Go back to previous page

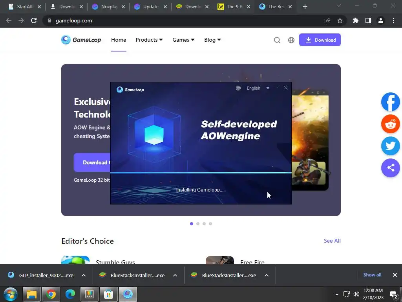tap(9, 20)
